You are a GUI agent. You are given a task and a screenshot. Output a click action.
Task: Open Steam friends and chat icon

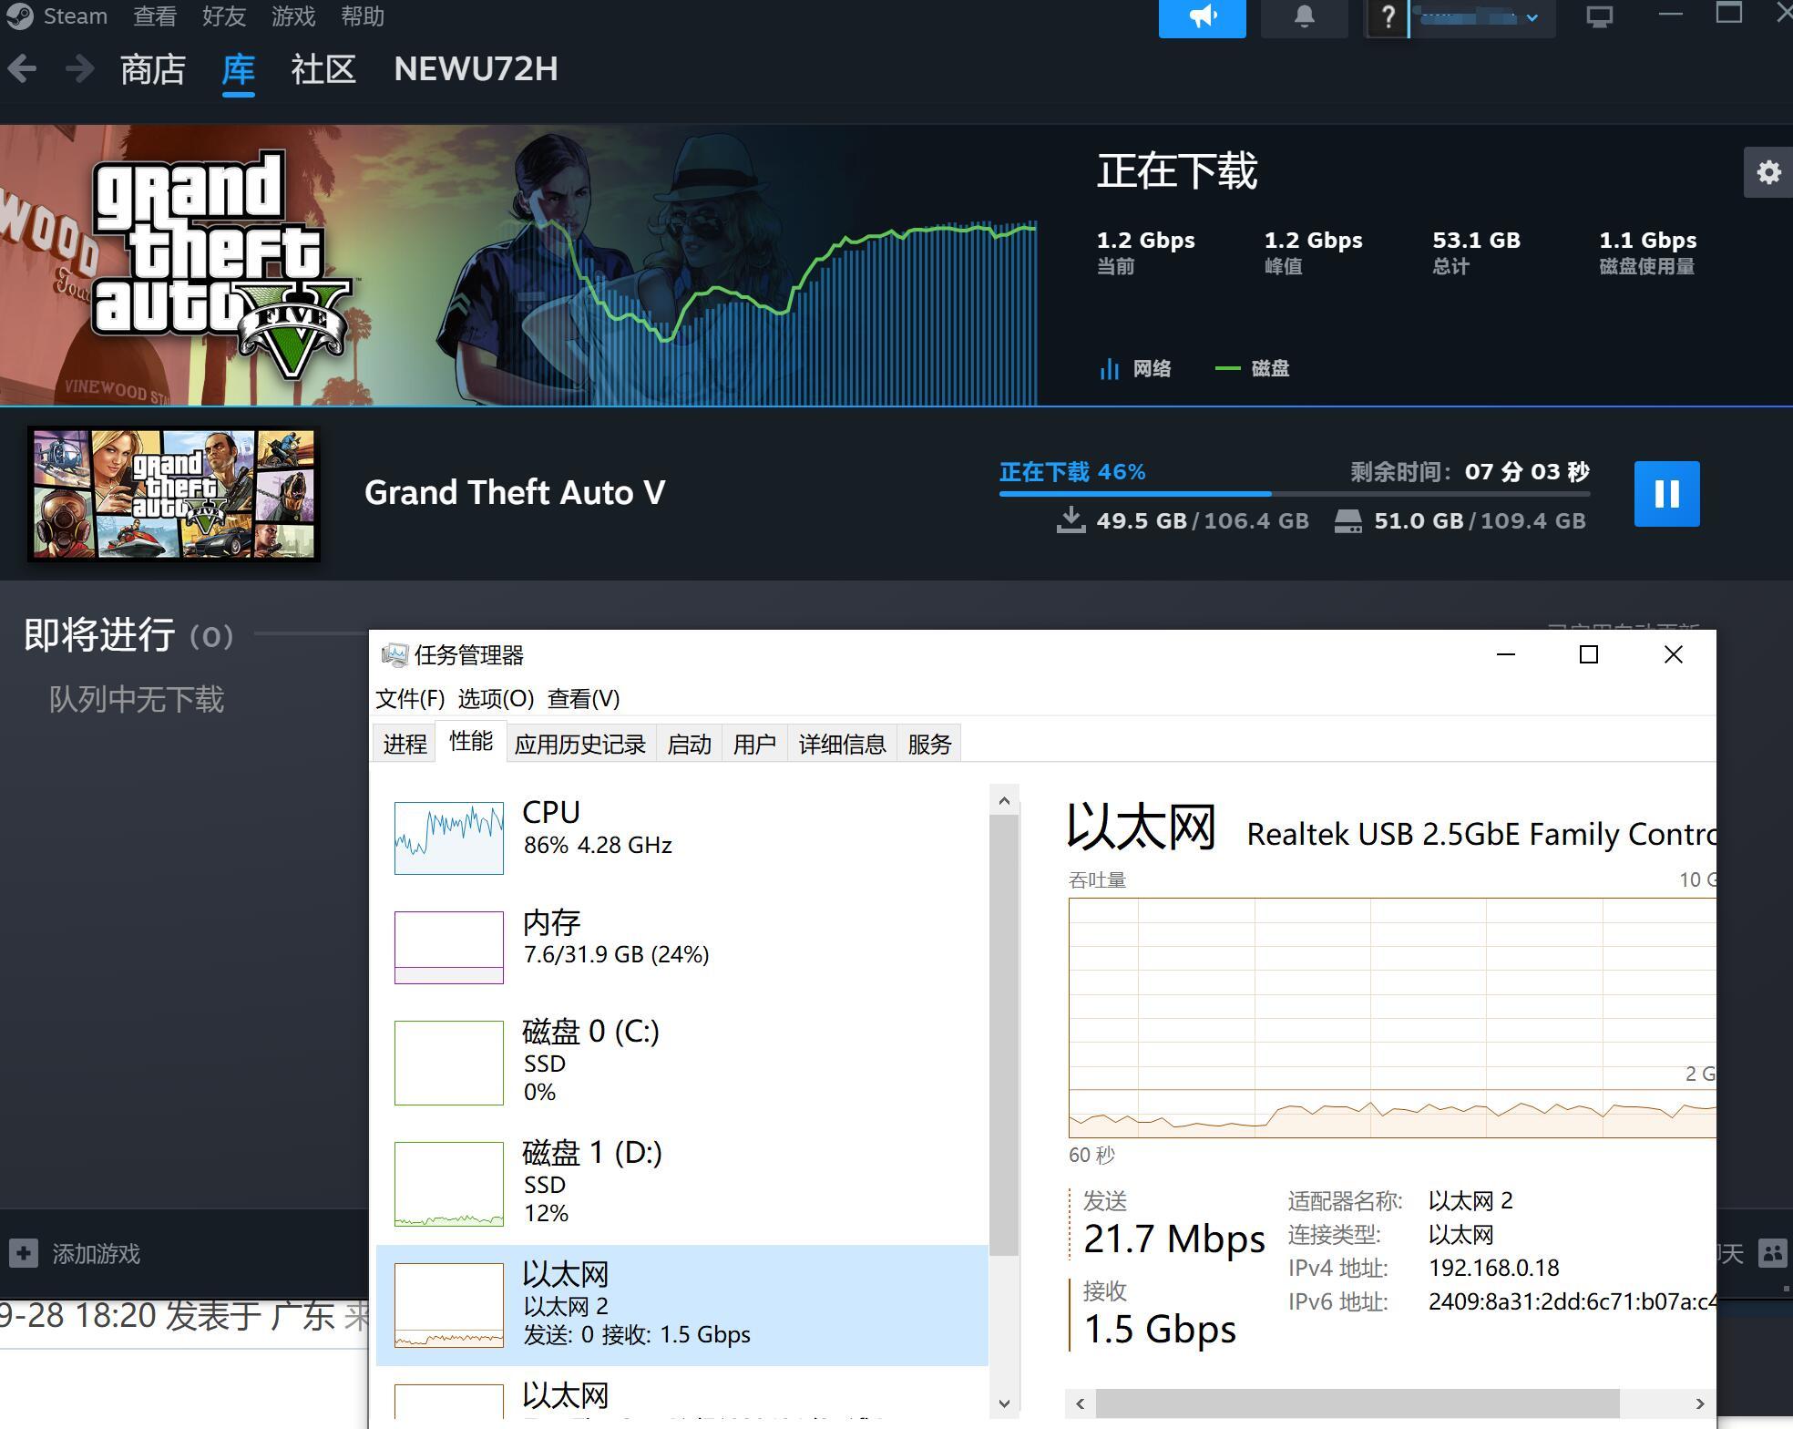click(1772, 1252)
